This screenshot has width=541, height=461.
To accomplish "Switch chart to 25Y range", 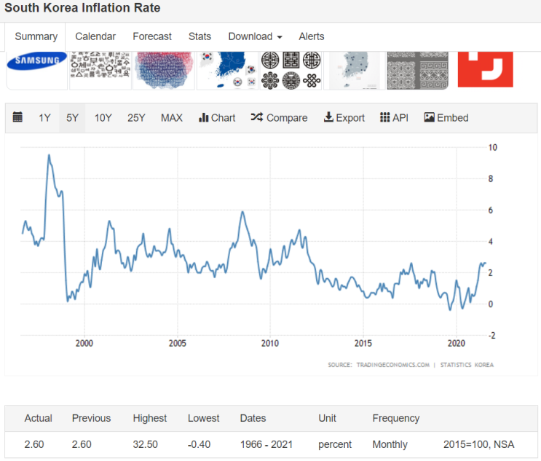I will [x=136, y=118].
